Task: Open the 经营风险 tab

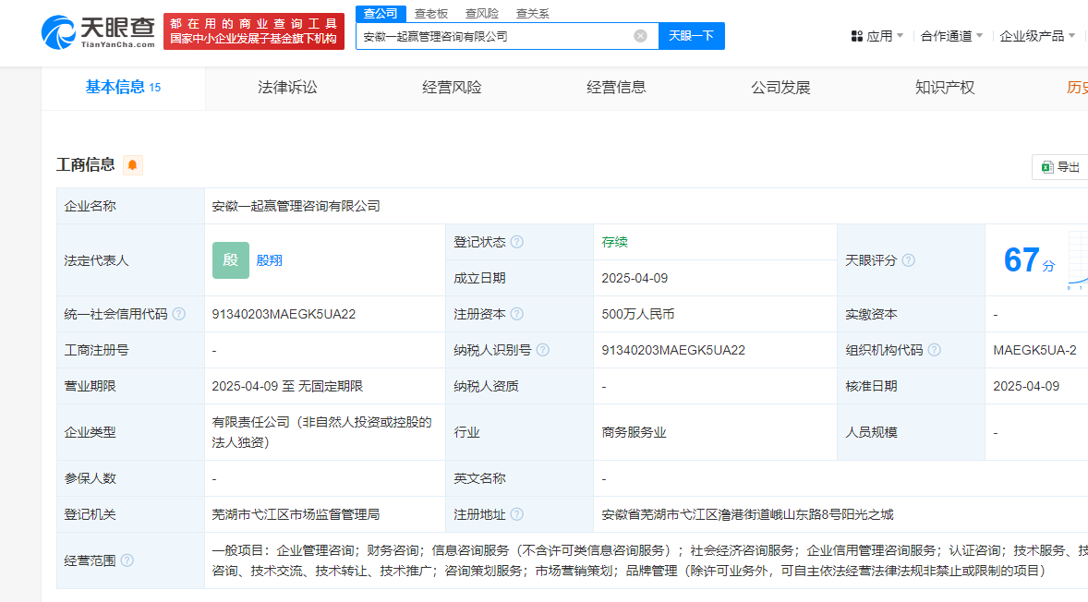Action: tap(452, 88)
